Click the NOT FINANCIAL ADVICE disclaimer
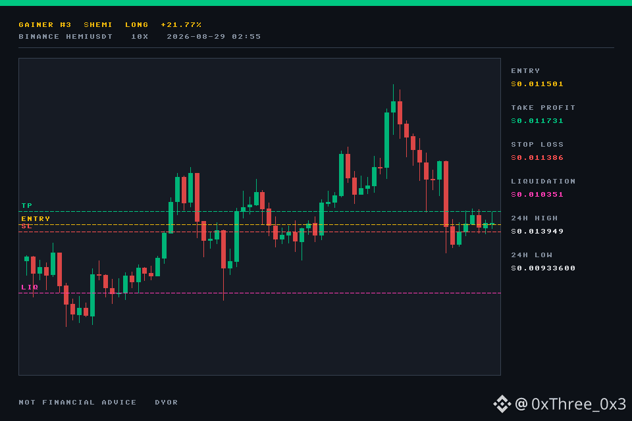The width and height of the screenshot is (632, 421). point(78,403)
